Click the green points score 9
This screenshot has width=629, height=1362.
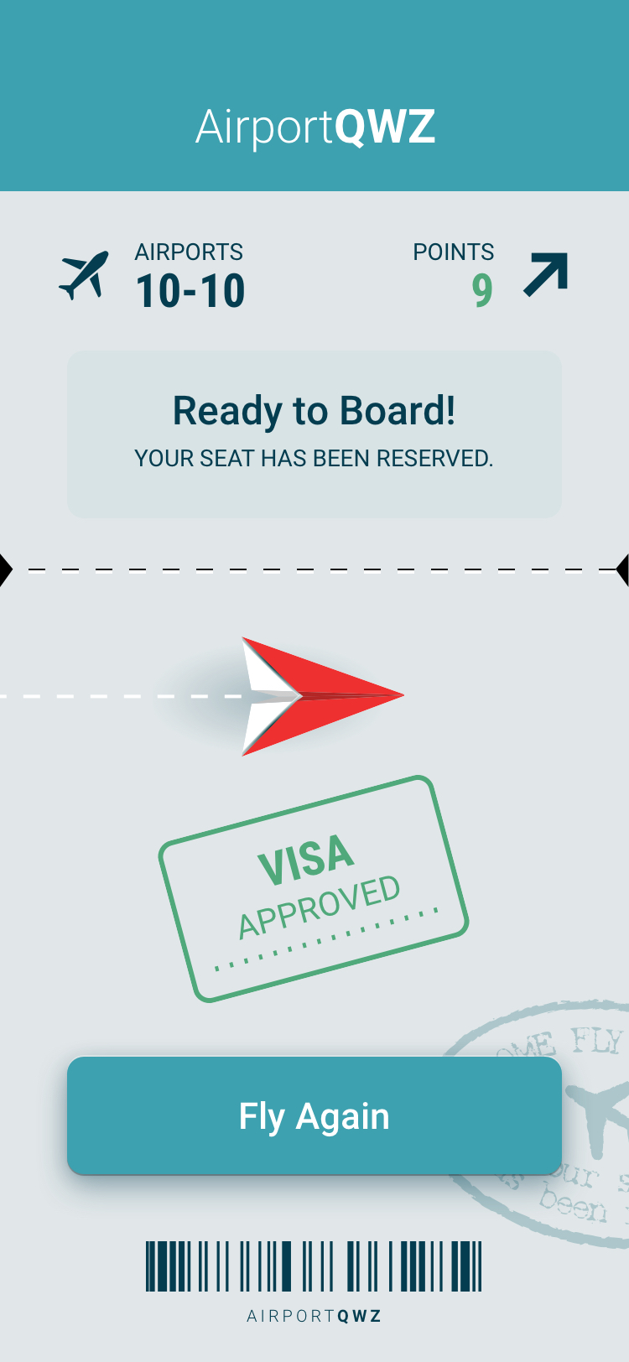482,291
